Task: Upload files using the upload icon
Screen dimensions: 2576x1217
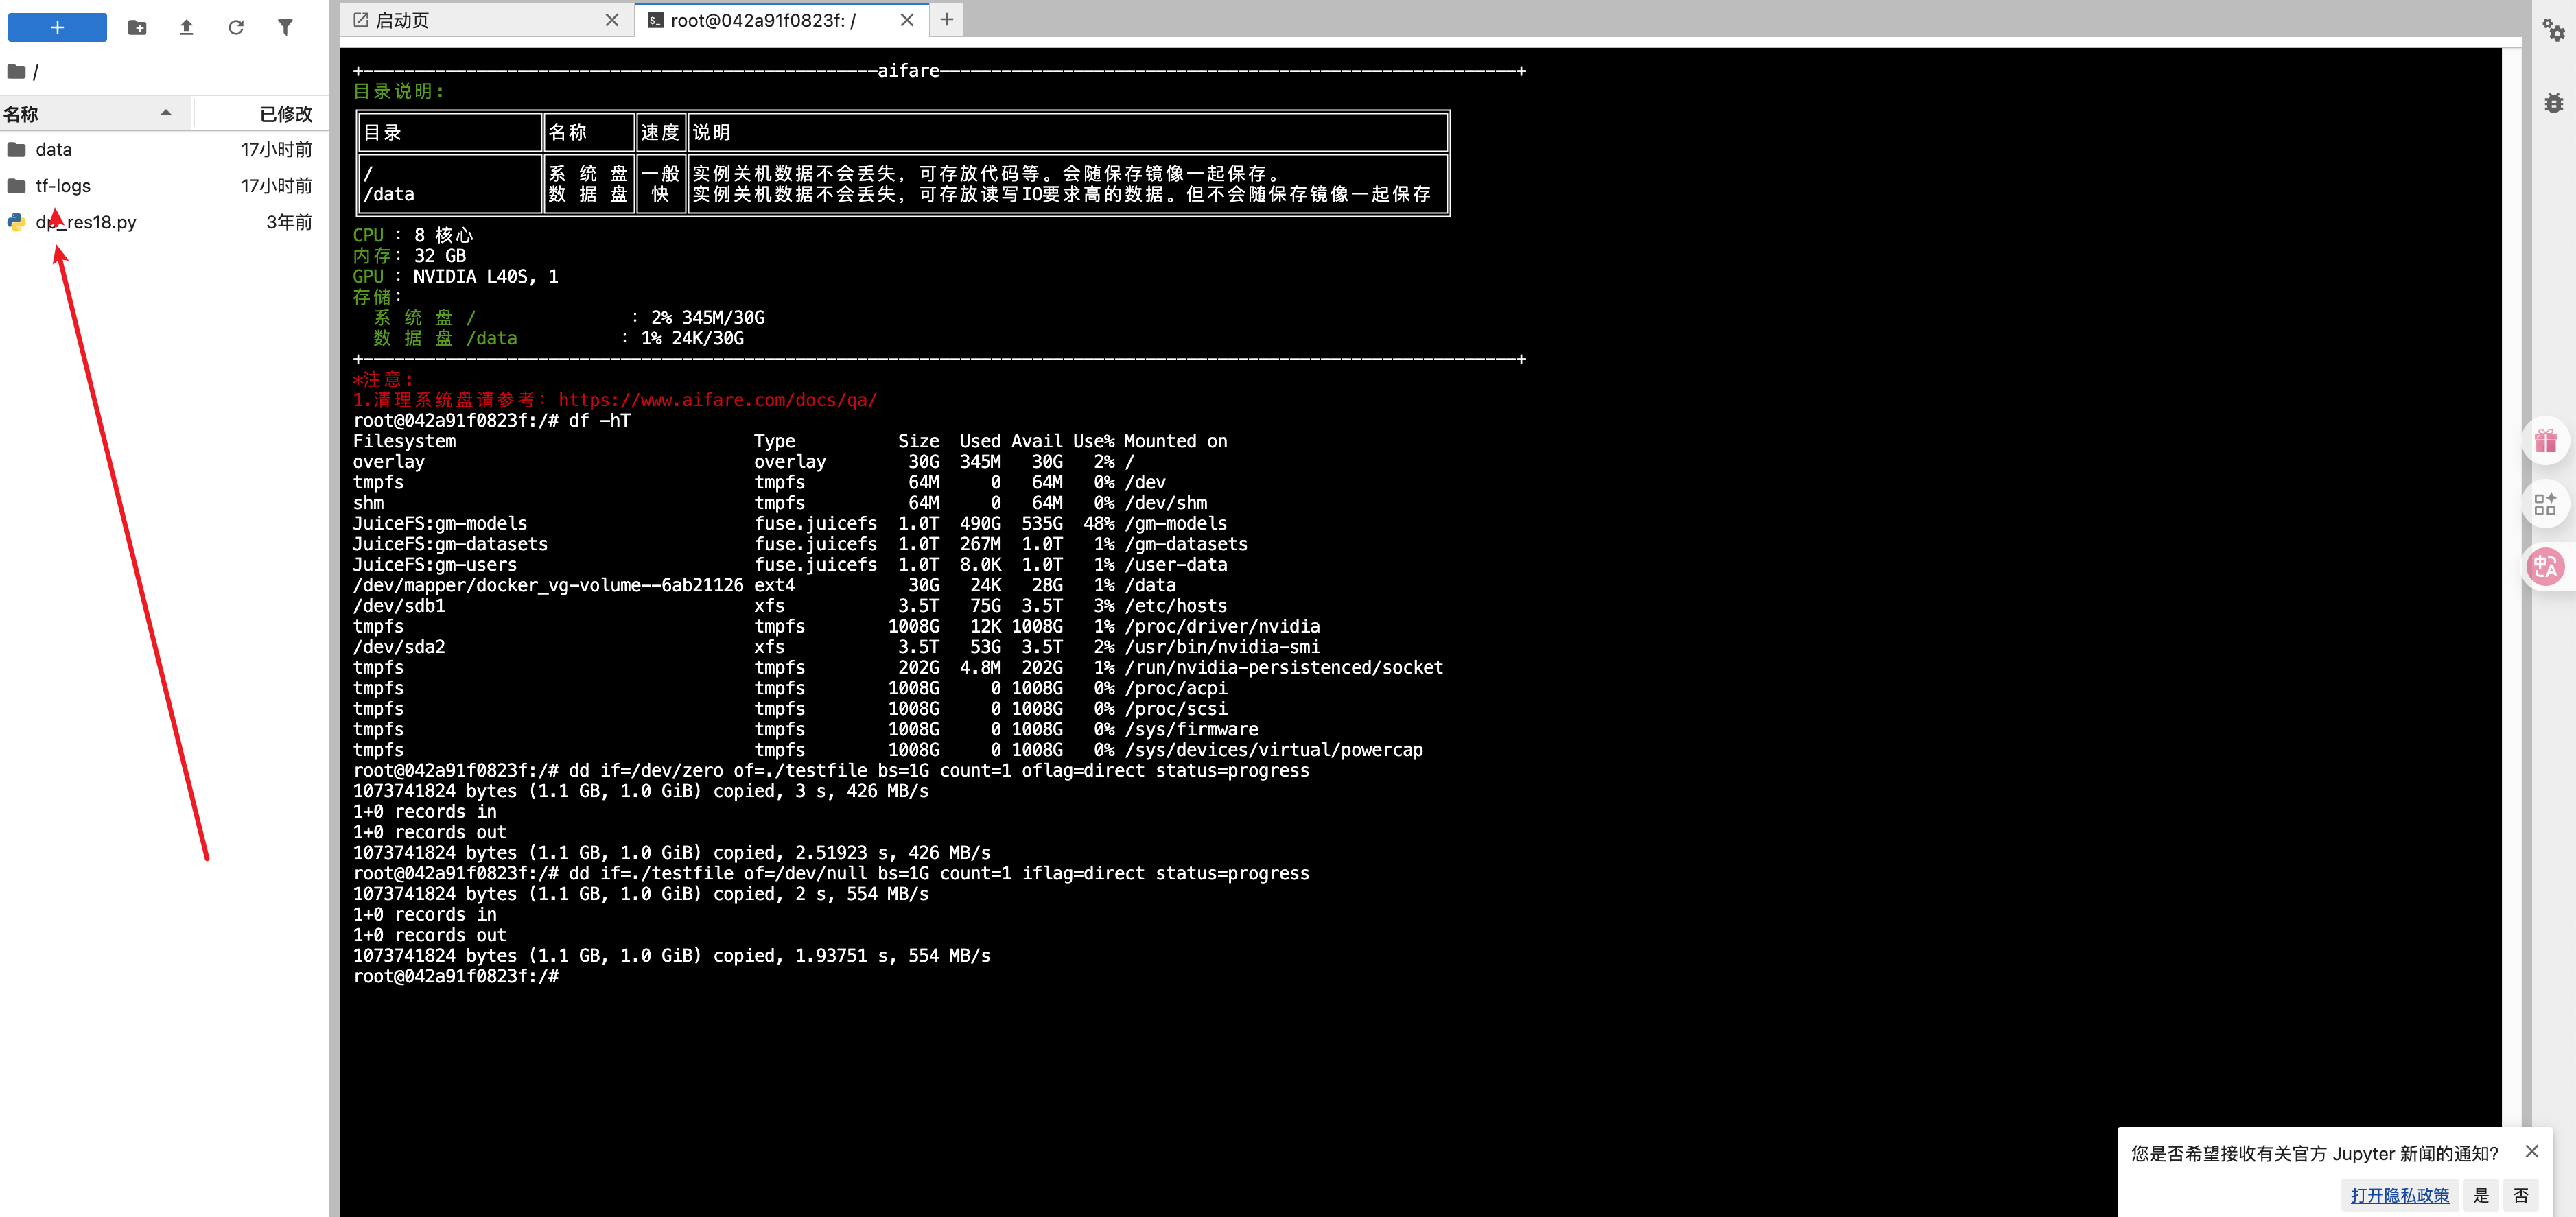Action: [x=186, y=28]
